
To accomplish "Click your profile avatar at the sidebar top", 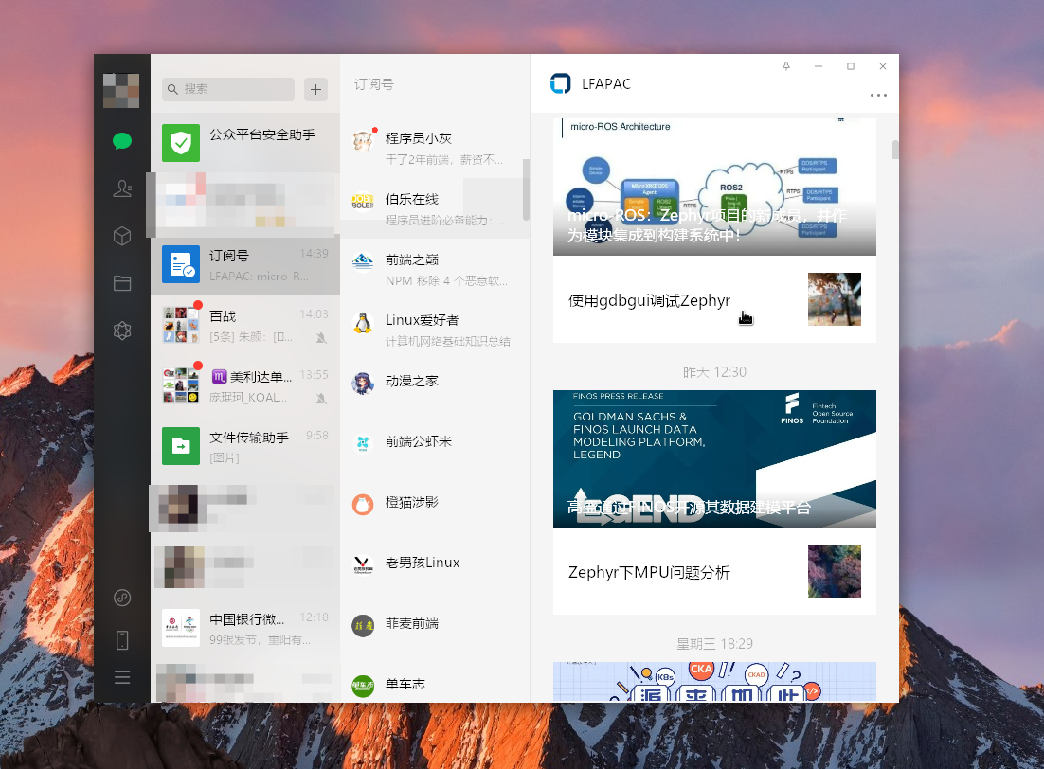I will (121, 90).
